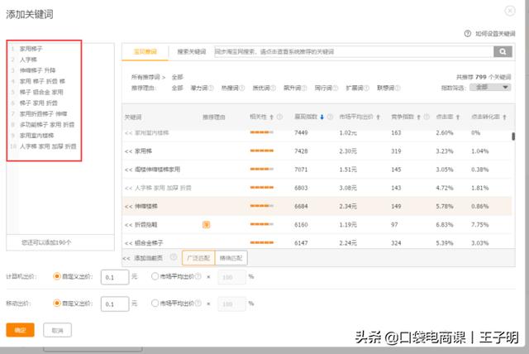Switch to the 宝贝推词 tab
This screenshot has width=529, height=354.
tap(144, 51)
